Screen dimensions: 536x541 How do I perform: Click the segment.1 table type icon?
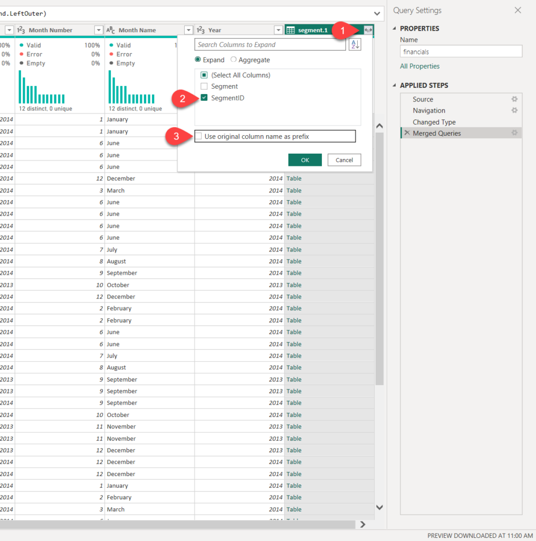pyautogui.click(x=291, y=30)
